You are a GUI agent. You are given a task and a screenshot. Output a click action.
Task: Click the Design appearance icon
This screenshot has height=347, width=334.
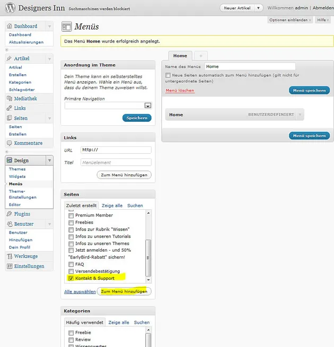[10, 160]
